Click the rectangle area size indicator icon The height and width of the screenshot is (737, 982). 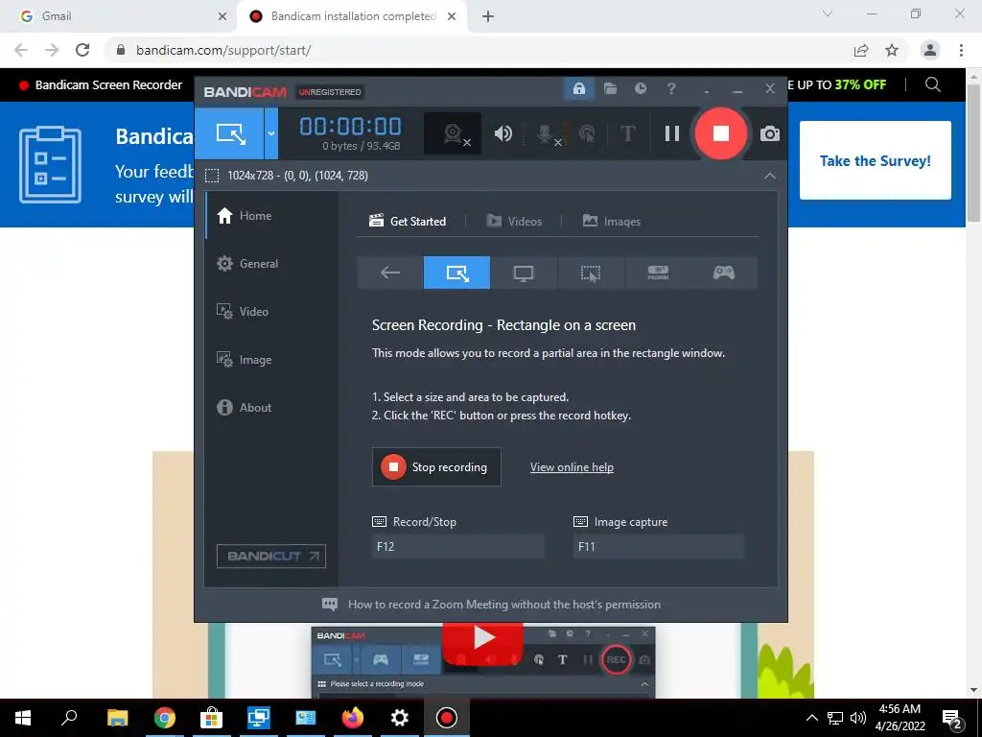(212, 176)
